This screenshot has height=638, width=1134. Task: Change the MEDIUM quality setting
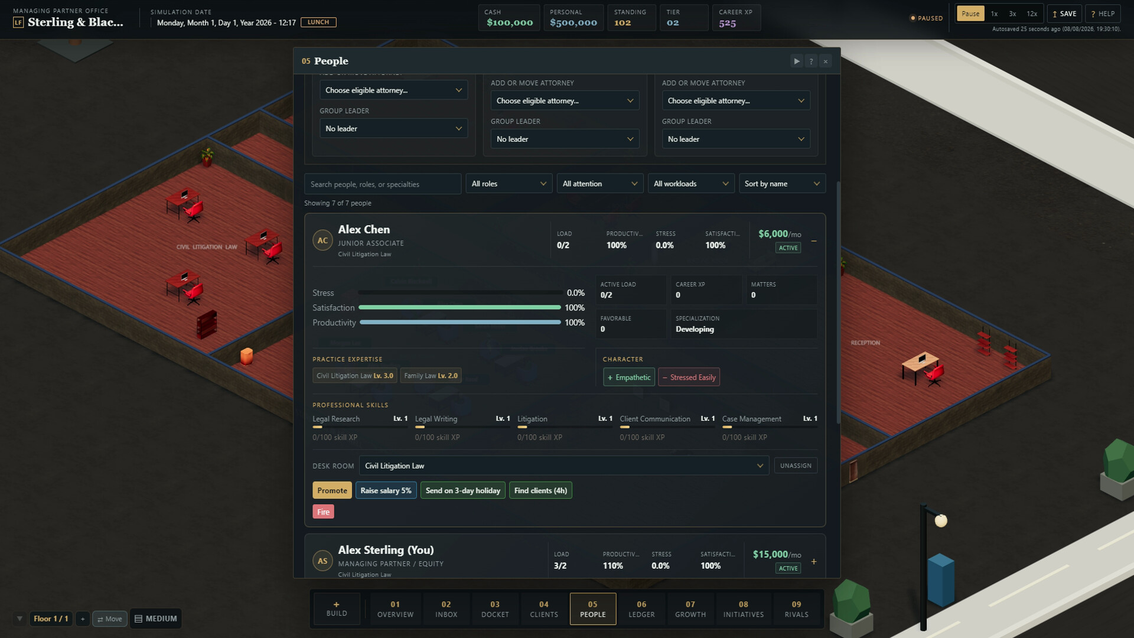[156, 619]
